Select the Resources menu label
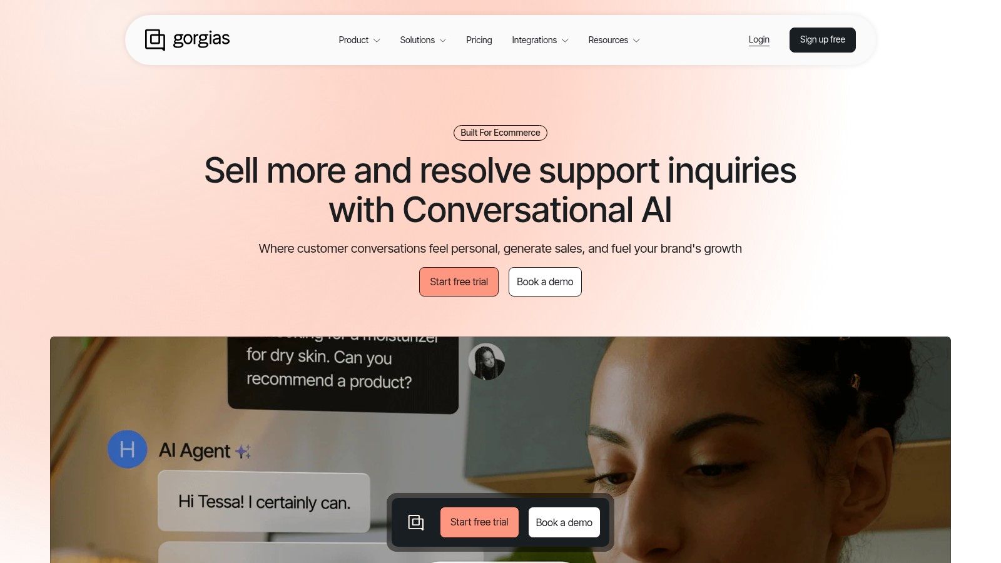The width and height of the screenshot is (1001, 563). pyautogui.click(x=608, y=40)
